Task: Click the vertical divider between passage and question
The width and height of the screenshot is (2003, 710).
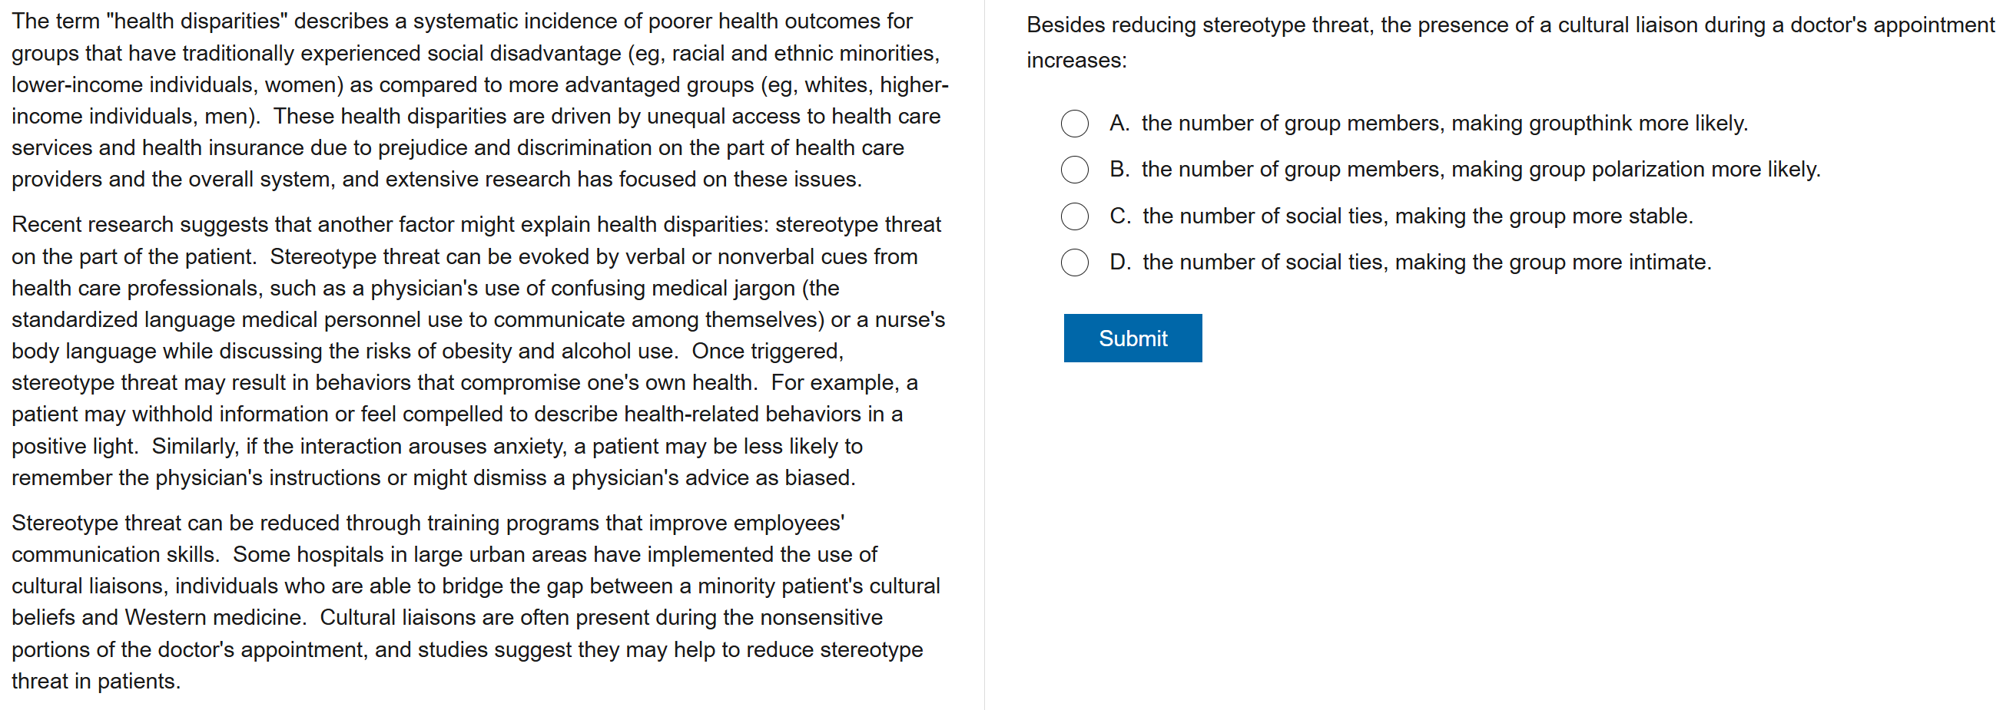Action: pyautogui.click(x=984, y=355)
